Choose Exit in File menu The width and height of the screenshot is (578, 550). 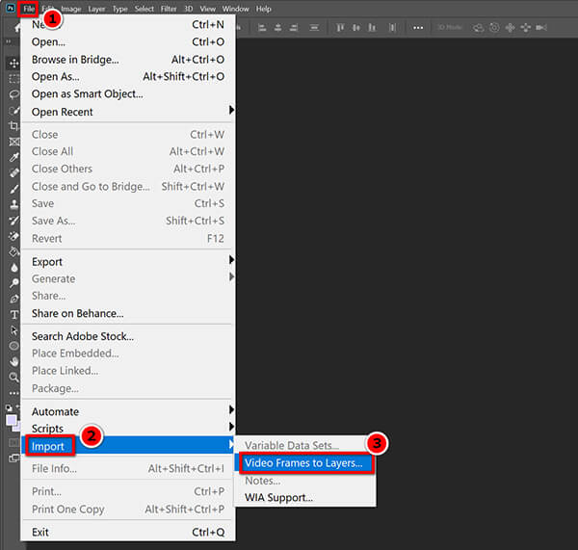[128, 532]
